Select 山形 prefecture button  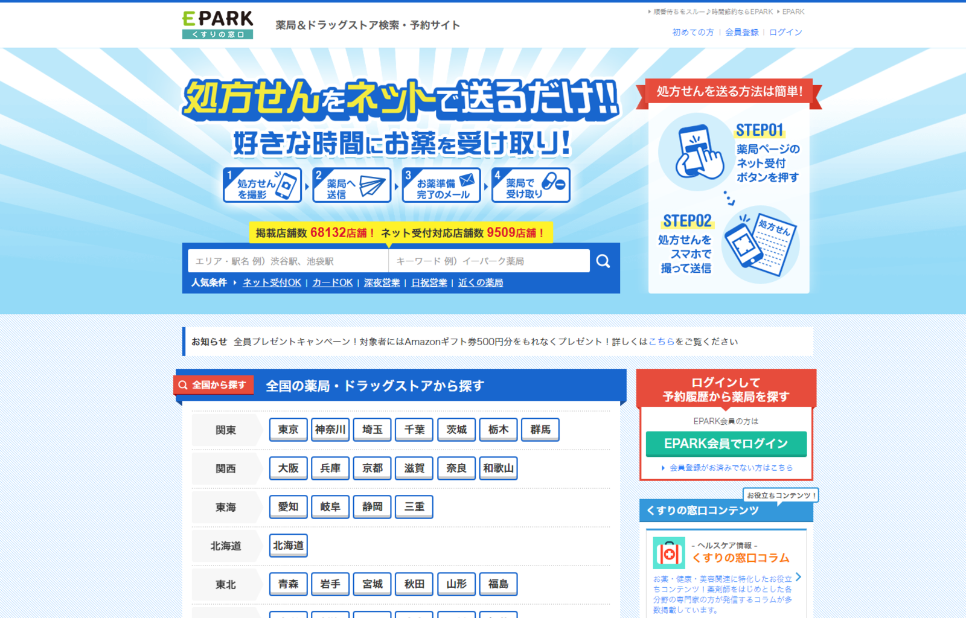click(456, 584)
